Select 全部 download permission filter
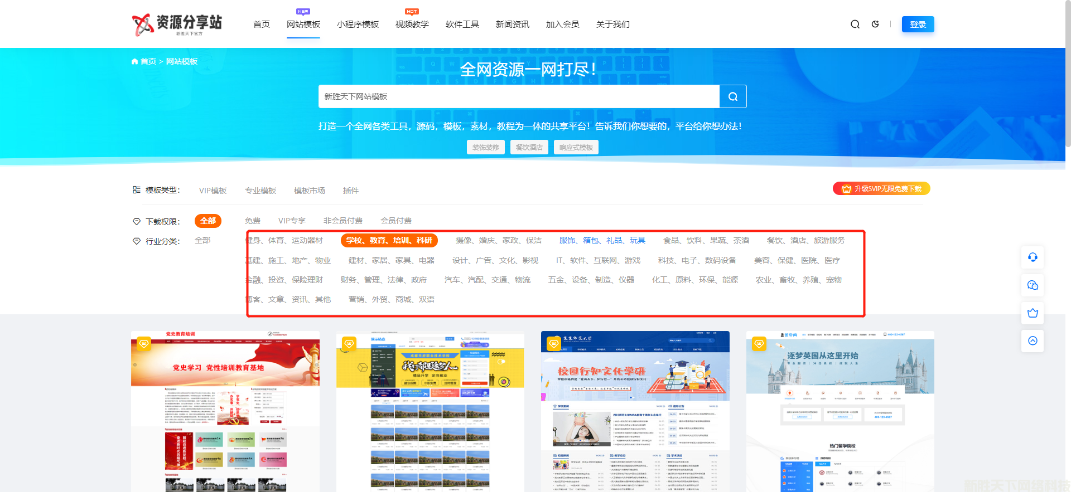The width and height of the screenshot is (1071, 492). (208, 221)
